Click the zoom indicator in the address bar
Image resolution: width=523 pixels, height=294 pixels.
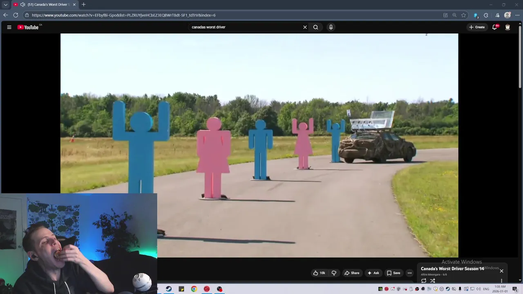click(x=454, y=15)
